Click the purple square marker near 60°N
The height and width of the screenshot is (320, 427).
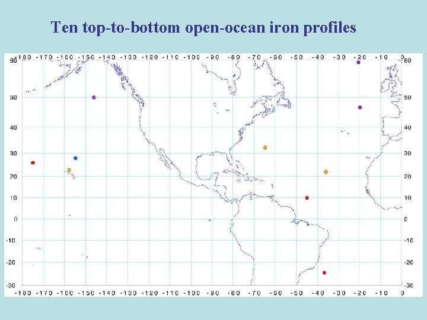pos(358,62)
